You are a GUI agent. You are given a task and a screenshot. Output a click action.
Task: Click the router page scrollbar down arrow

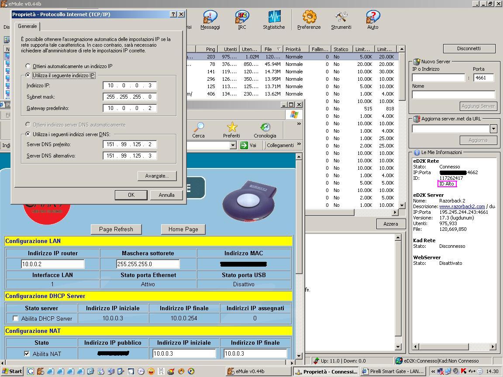299,356
